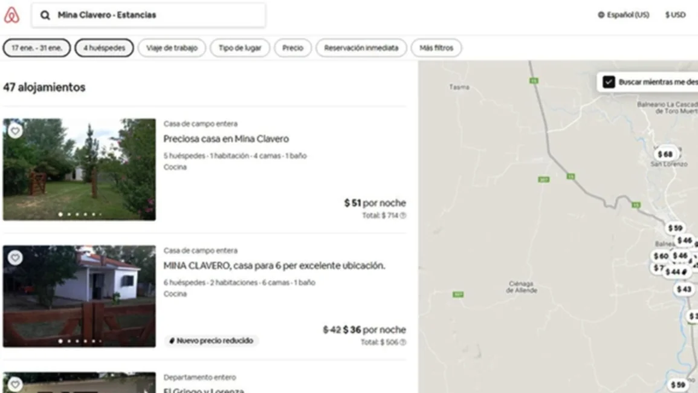Open MINA CLAVERO, casa para 6 per title
This screenshot has height=393, width=698.
274,265
